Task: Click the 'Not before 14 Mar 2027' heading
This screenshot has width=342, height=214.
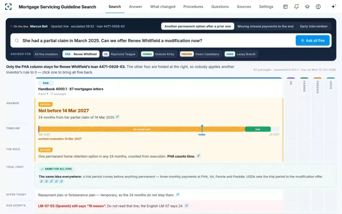Action: click(64, 111)
